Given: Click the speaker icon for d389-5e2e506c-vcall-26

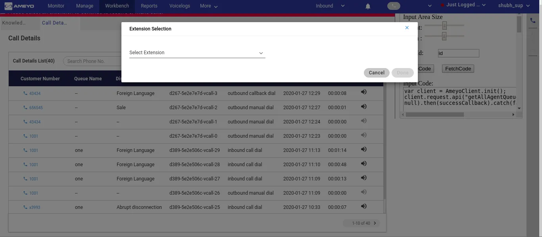Looking at the screenshot, I should tap(363, 192).
